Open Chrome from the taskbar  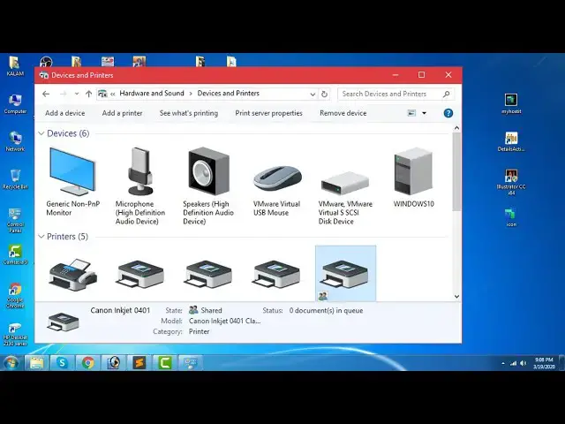click(x=88, y=363)
